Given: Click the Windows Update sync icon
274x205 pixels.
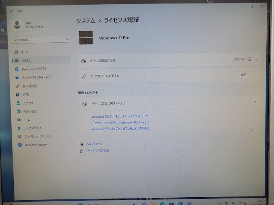Looking at the screenshot, I should [20, 145].
